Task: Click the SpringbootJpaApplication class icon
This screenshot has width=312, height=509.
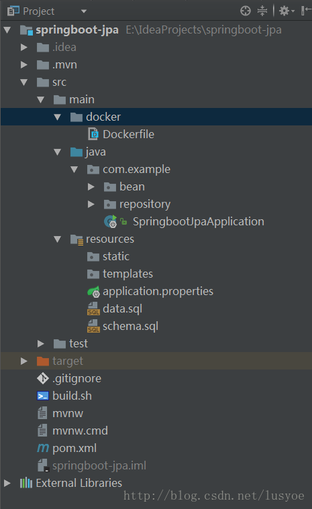Action: 111,221
